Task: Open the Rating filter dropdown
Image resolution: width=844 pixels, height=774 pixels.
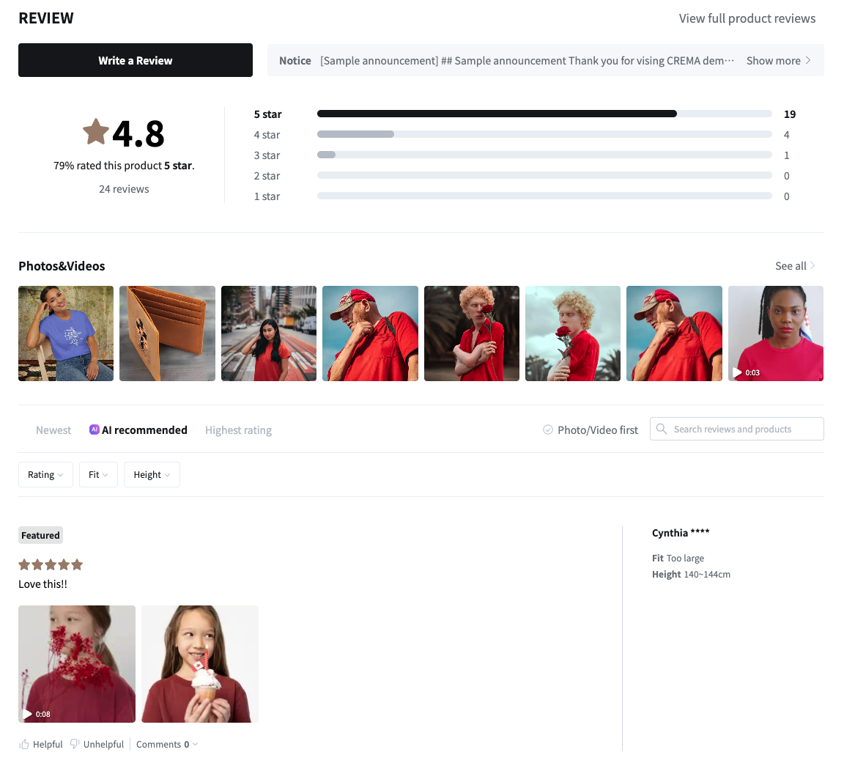Action: [45, 475]
